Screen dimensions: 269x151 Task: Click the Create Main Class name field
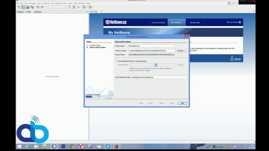coord(159,77)
